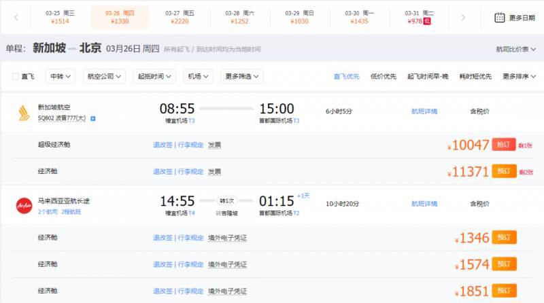Open 航班详情 for the Singapore Airlines flight
The image size is (544, 303).
pyautogui.click(x=424, y=111)
